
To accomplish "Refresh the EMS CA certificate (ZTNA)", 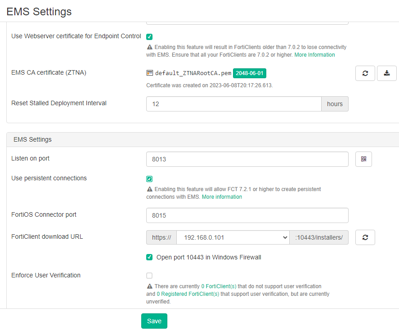I will (365, 73).
